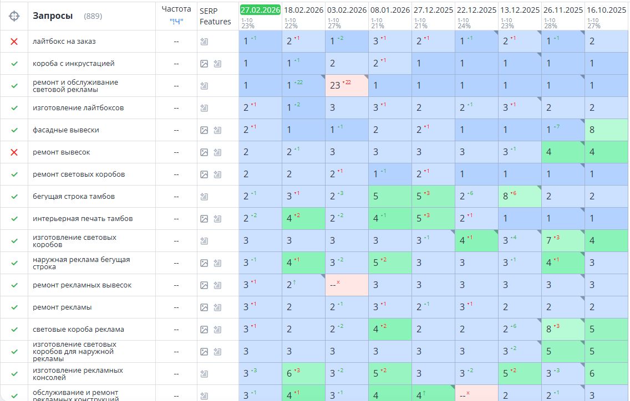Viewport: 630px width, 401px height.
Task: Click the pink 23 position cell
Action: click(347, 85)
